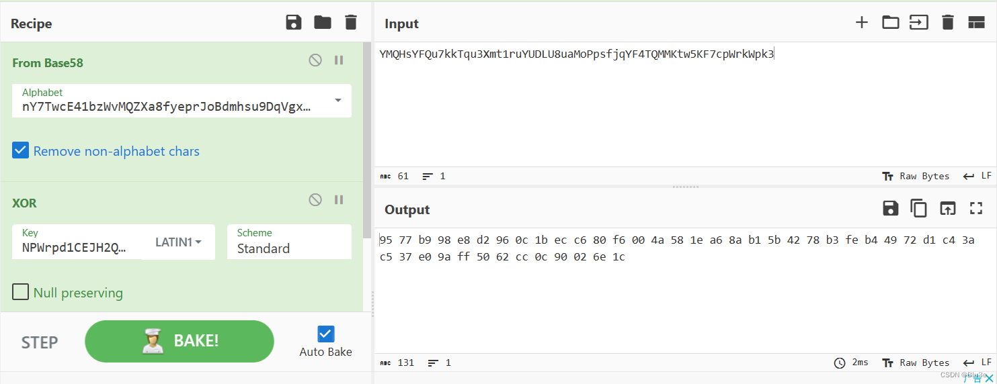Click the From Base58 operation title
Image resolution: width=997 pixels, height=384 pixels.
48,63
